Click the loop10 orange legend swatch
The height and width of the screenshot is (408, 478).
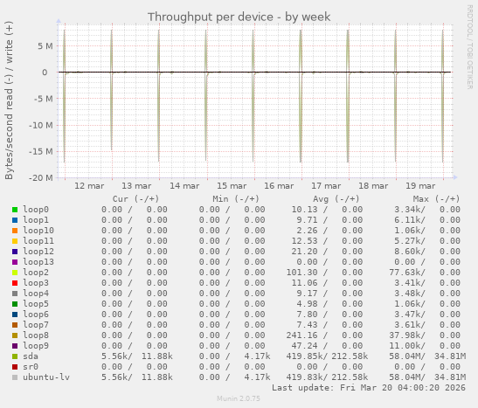coord(15,231)
